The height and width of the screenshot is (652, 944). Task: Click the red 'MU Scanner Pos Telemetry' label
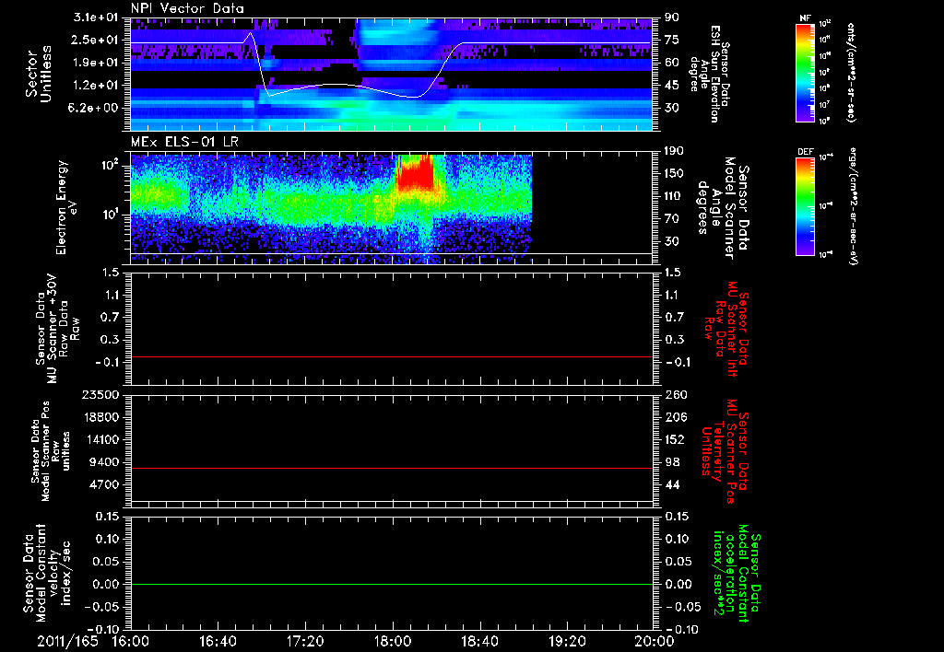click(x=726, y=451)
